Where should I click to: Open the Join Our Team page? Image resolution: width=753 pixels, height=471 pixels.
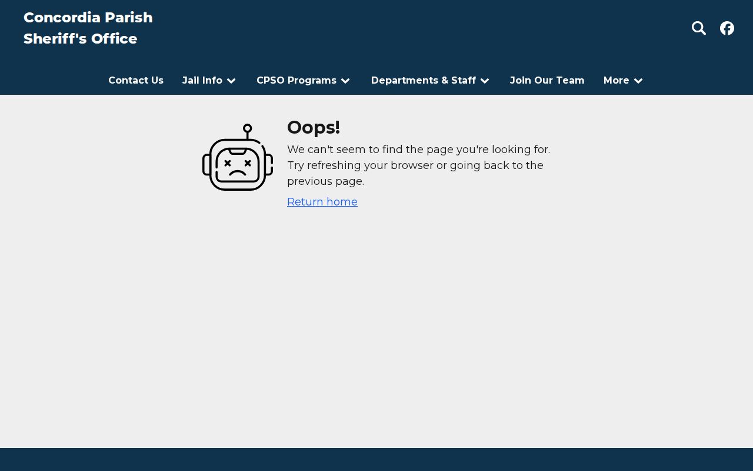click(547, 80)
